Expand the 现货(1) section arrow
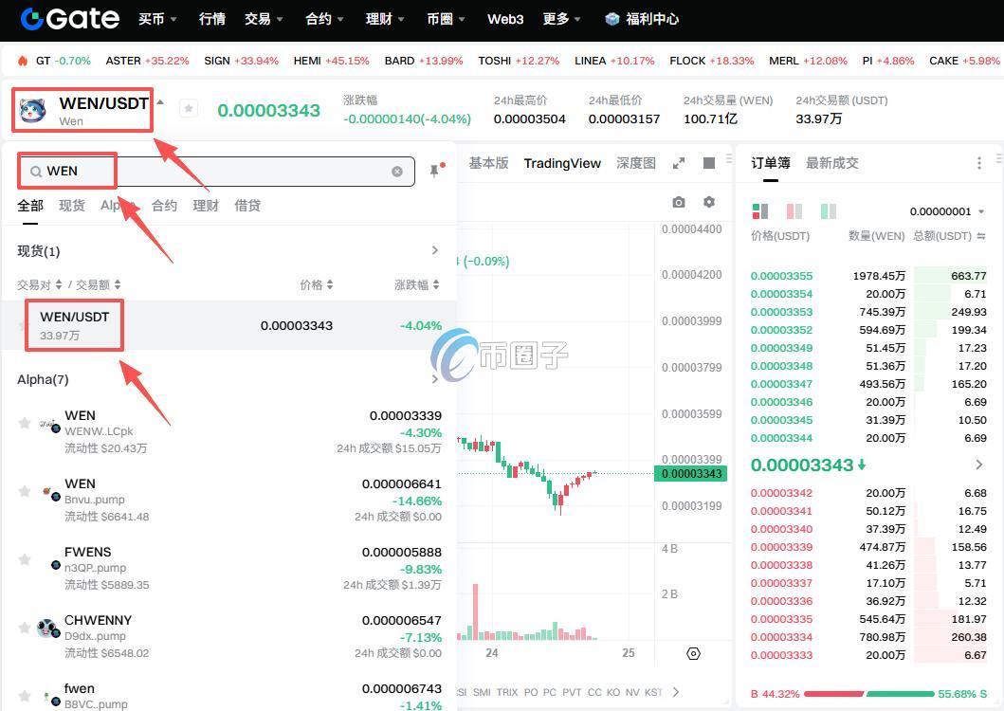Image resolution: width=1004 pixels, height=711 pixels. [435, 251]
